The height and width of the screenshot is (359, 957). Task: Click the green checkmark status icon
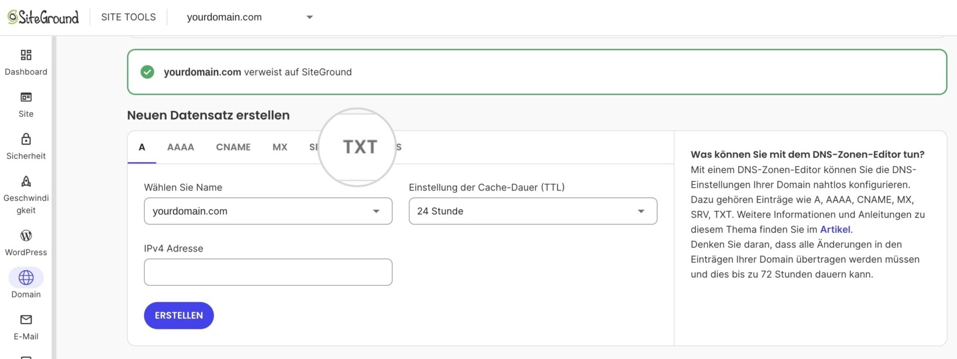148,72
